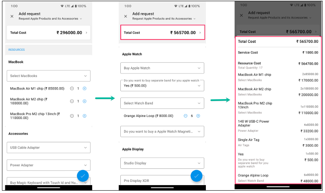Change the separate band Yes (₹ 500.00) dropdown

(162, 86)
